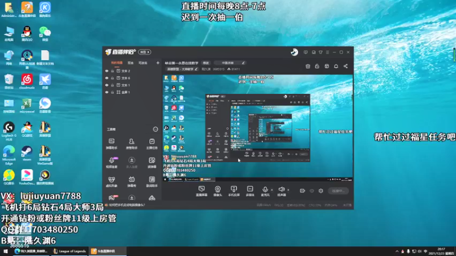Image resolution: width=456 pixels, height=256 pixels.
Task: Open the steam desktop icon
Action: pos(27,153)
